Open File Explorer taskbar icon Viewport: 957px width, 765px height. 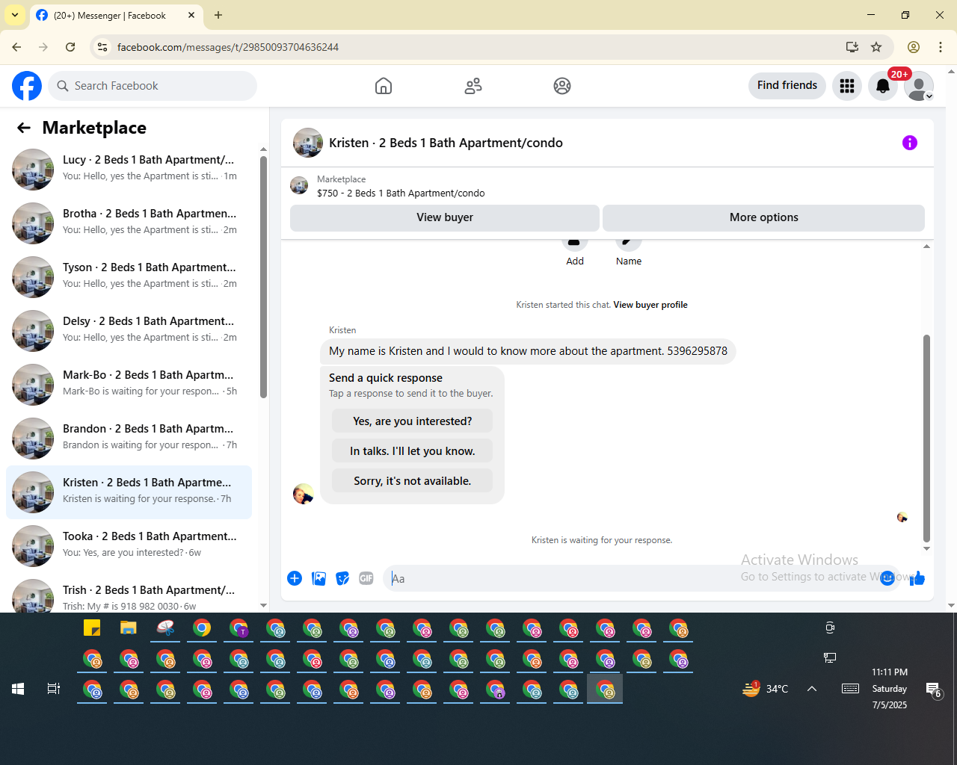click(129, 628)
